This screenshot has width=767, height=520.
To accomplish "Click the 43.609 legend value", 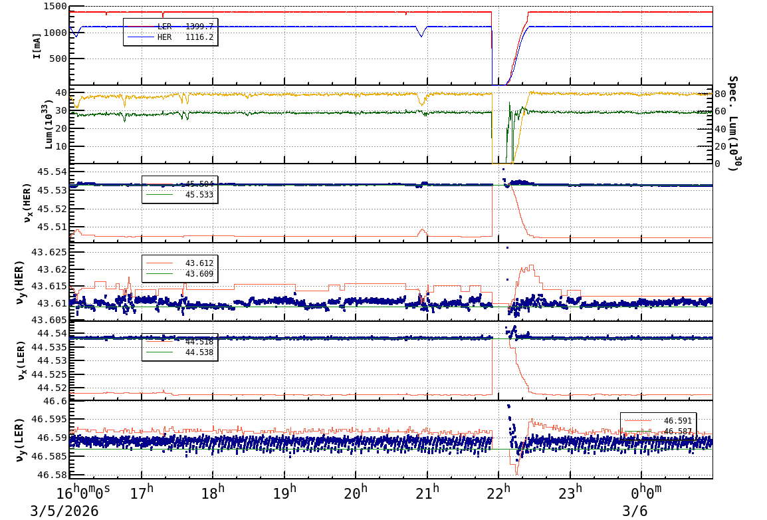I will pyautogui.click(x=199, y=274).
